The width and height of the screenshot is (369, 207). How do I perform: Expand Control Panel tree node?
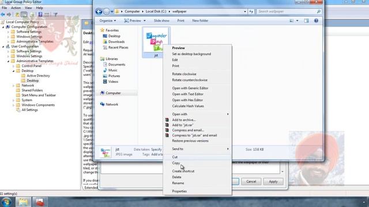tap(13, 66)
